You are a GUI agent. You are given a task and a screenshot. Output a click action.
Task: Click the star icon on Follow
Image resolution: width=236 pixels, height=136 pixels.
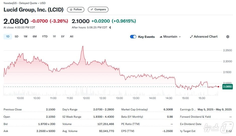coord(71,10)
